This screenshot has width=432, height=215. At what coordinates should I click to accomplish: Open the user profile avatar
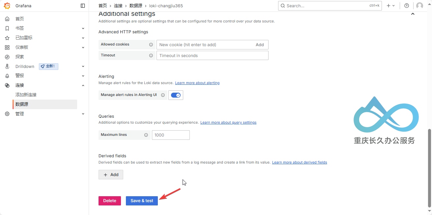click(x=419, y=6)
